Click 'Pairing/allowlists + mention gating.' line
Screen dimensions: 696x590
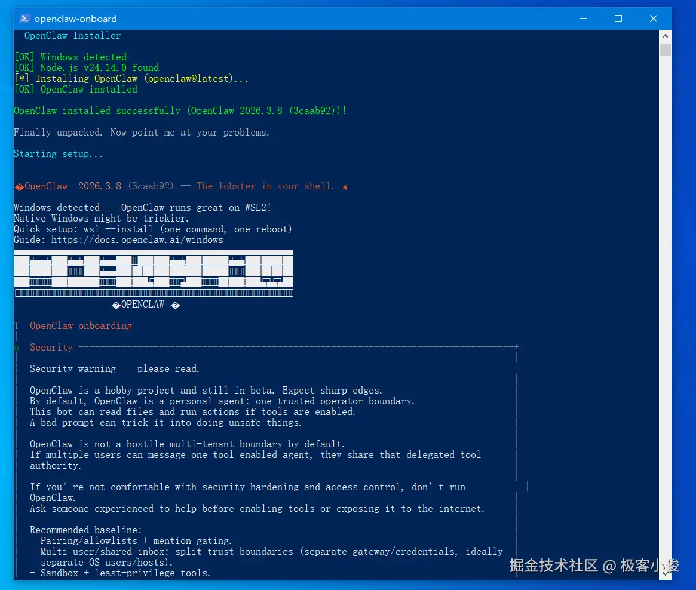[x=131, y=541]
